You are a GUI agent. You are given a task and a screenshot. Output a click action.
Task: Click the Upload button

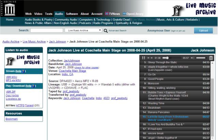(x=203, y=30)
